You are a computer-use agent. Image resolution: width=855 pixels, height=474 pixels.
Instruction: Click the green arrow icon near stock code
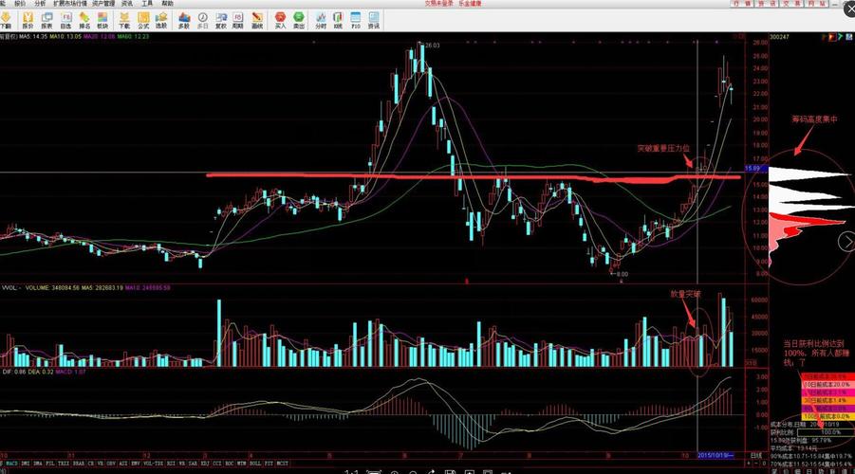pos(840,37)
